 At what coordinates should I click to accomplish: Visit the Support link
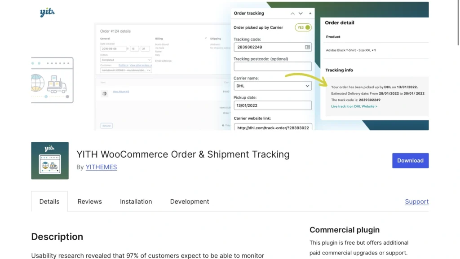pyautogui.click(x=416, y=202)
